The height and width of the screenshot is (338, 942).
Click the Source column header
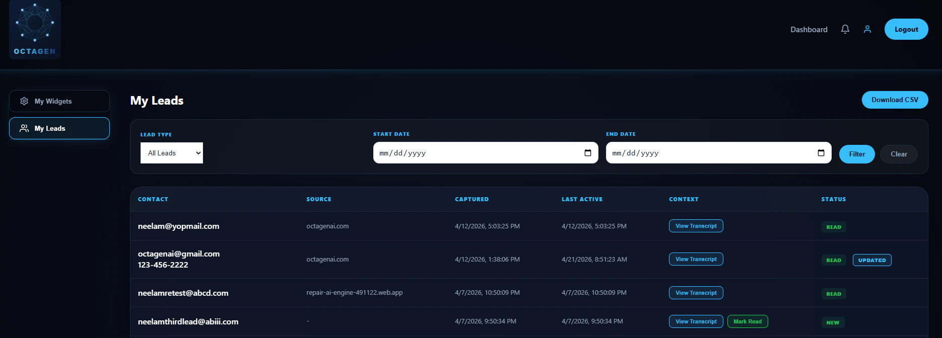[319, 199]
